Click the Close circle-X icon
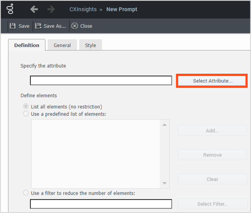The height and width of the screenshot is (213, 251). point(75,26)
